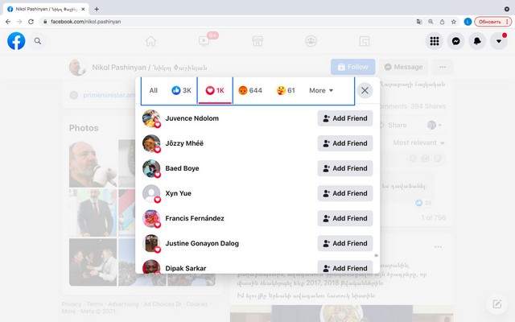Switch to the Like 3K tab
Image resolution: width=515 pixels, height=322 pixels.
point(181,90)
